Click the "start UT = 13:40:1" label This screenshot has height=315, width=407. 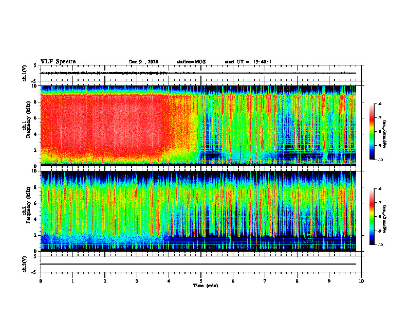click(x=248, y=62)
